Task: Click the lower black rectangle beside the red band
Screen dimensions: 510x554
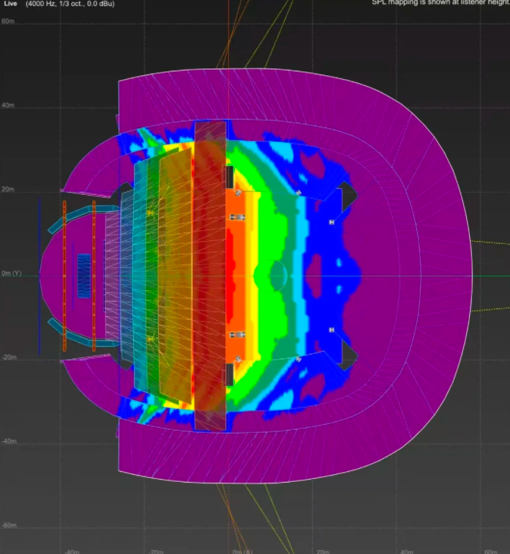Action: pos(230,375)
